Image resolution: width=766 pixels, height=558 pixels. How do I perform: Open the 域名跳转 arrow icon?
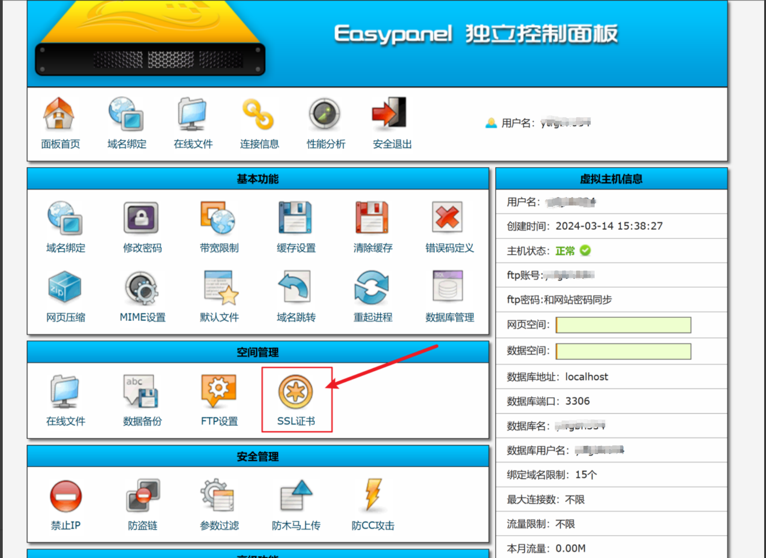point(294,286)
